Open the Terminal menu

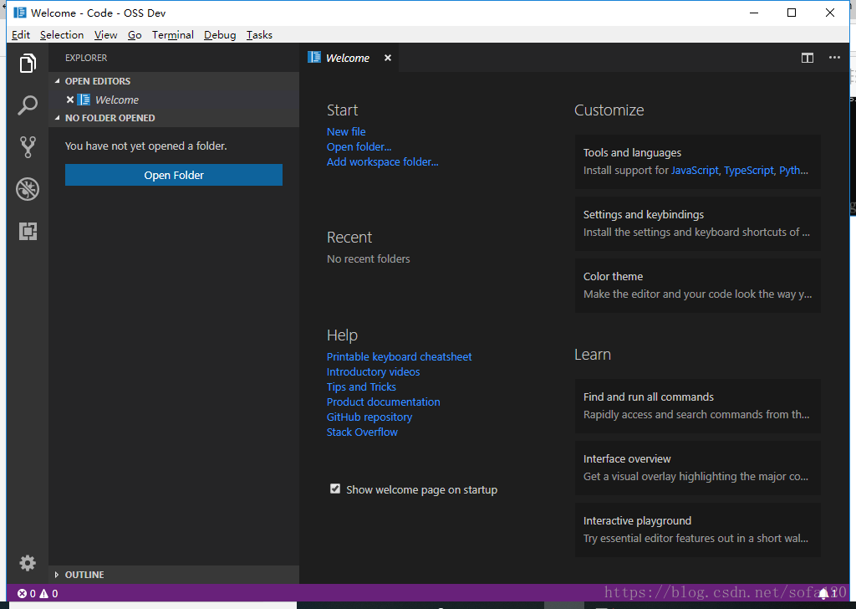[172, 35]
